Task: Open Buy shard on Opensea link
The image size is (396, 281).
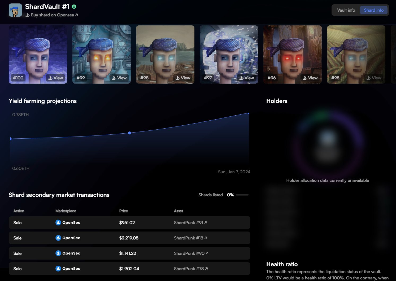Action: (x=51, y=15)
